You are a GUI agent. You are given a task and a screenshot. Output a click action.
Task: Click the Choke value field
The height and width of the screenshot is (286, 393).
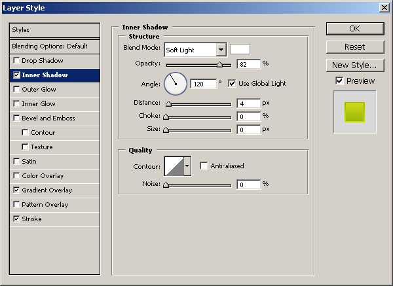[x=249, y=116]
